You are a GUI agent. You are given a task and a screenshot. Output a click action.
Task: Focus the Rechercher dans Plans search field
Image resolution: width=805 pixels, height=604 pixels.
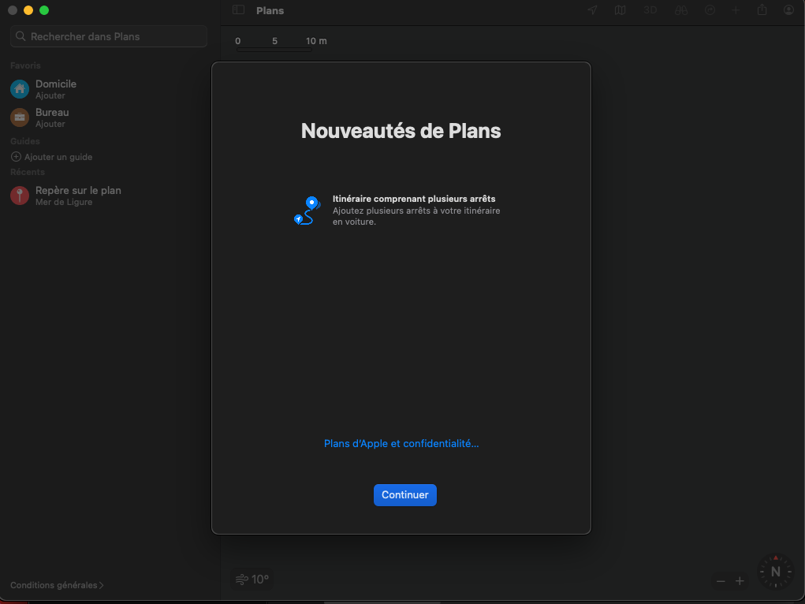pos(108,36)
